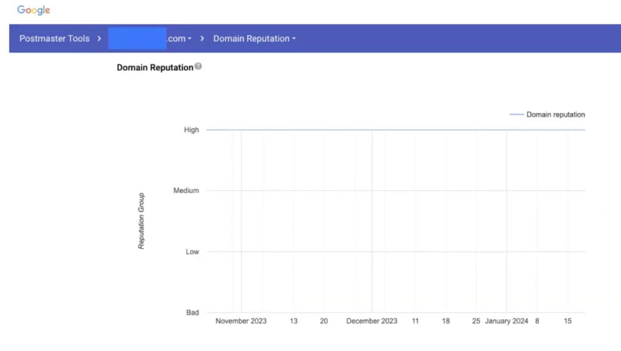Click the 18 date label in December
Screen dimensions: 621x351
[x=446, y=321]
